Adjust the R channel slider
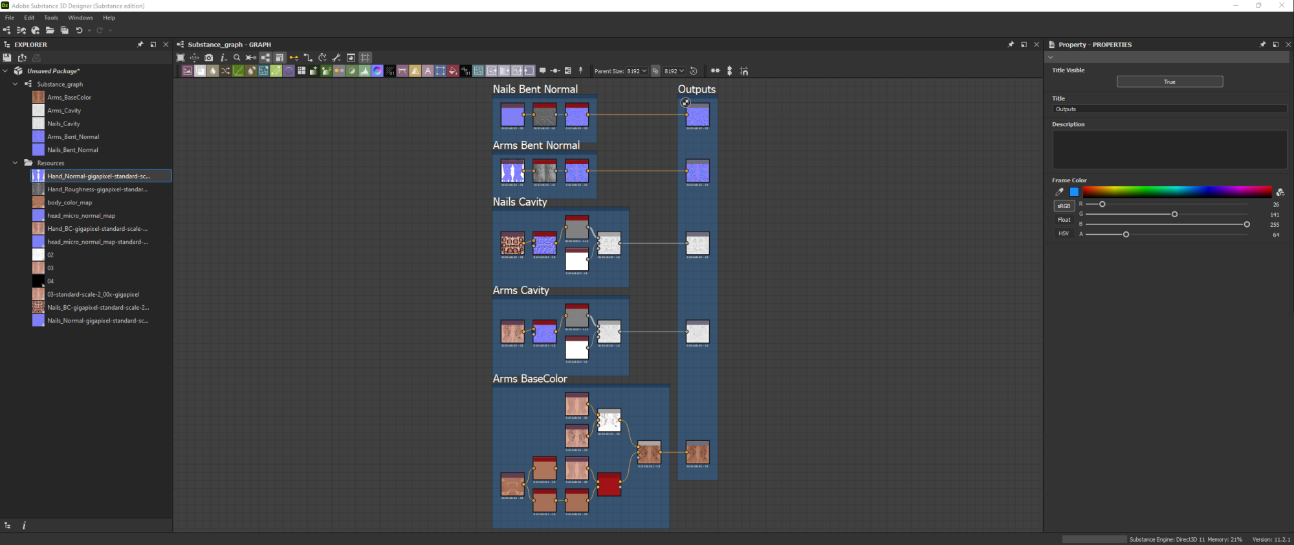This screenshot has width=1294, height=545. [x=1167, y=204]
